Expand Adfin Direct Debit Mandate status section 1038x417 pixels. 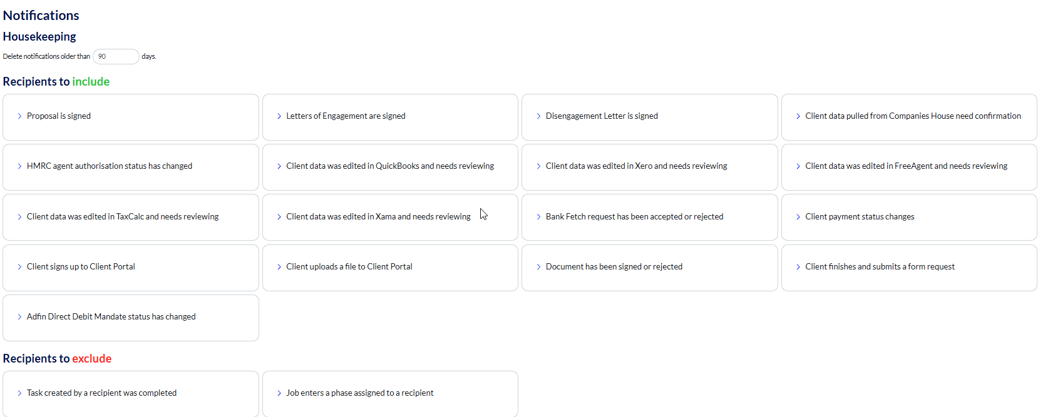(20, 317)
